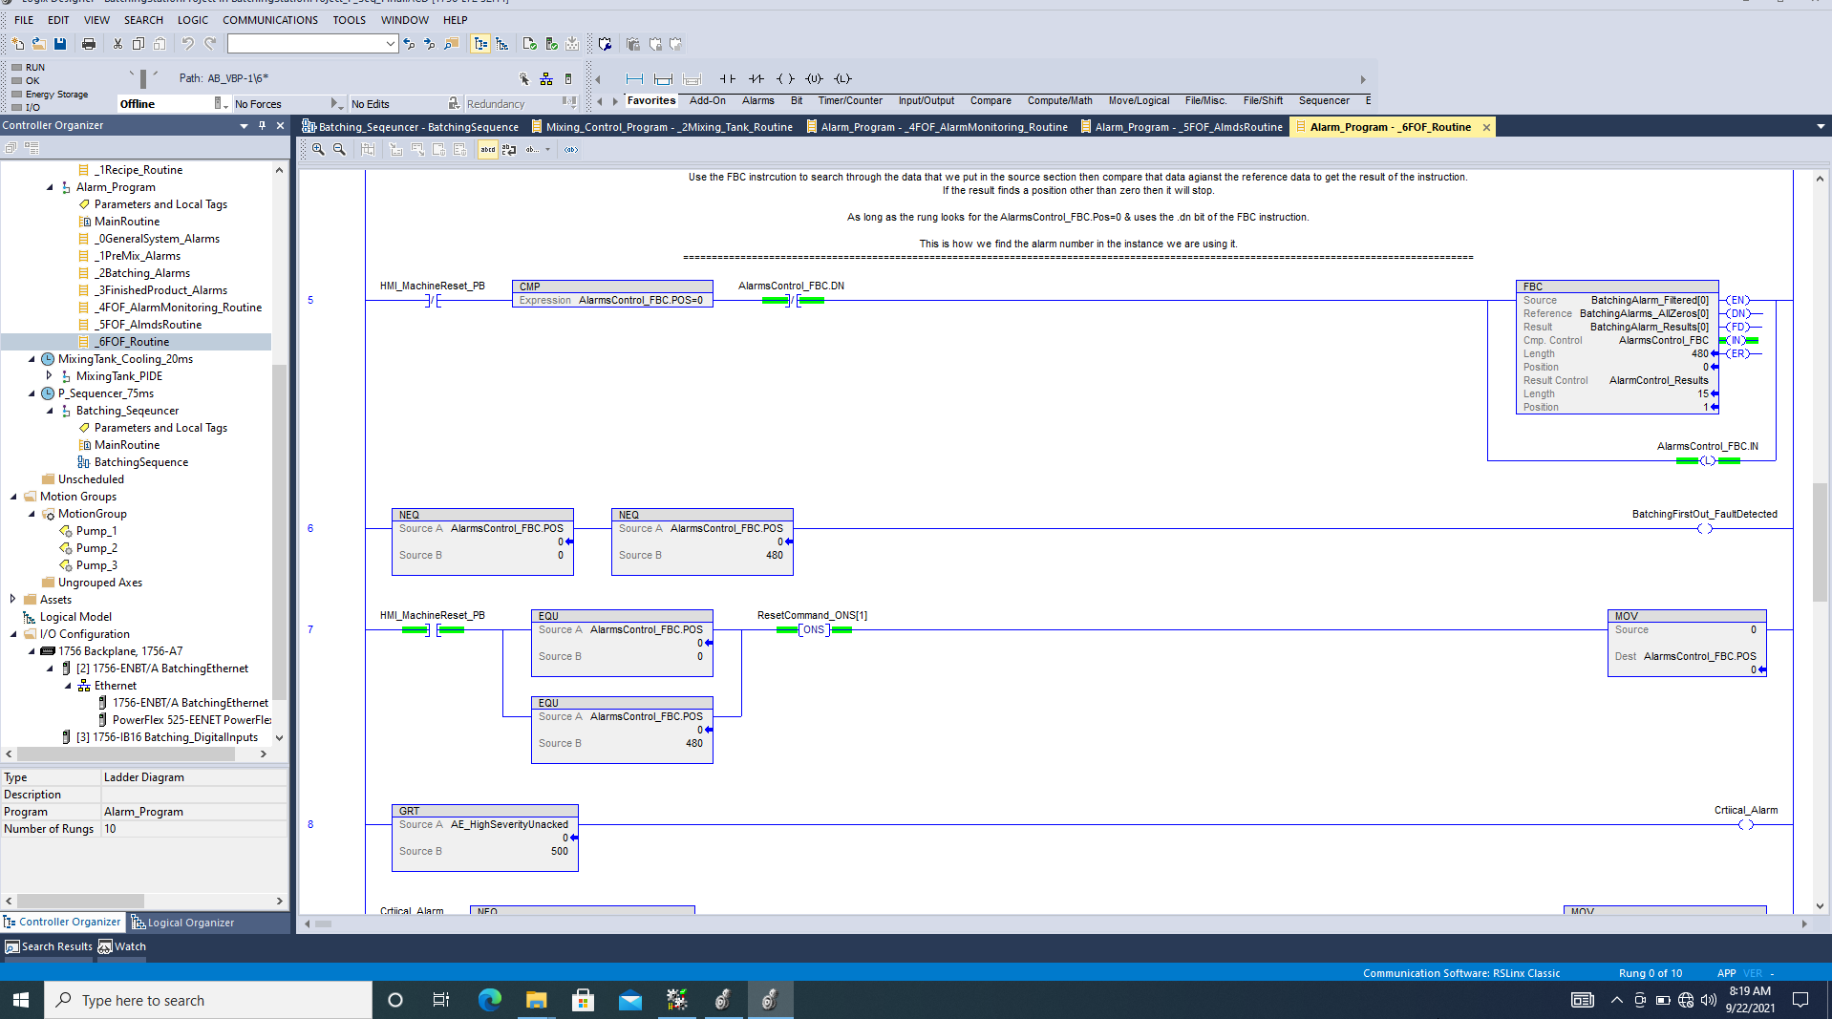Select the Timer/Counter instruction tab
The image size is (1832, 1019).
coord(850,100)
